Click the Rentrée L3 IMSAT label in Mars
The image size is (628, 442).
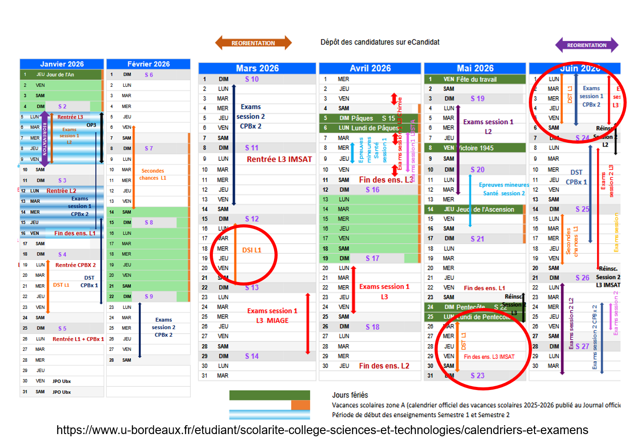click(279, 159)
